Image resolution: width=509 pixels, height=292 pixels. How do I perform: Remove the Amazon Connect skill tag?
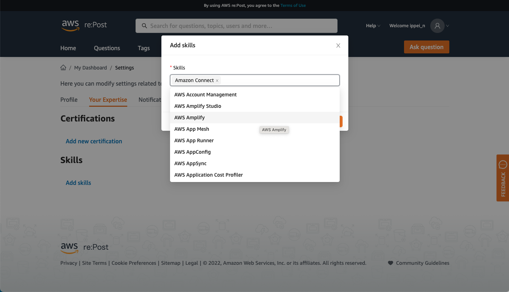click(217, 81)
